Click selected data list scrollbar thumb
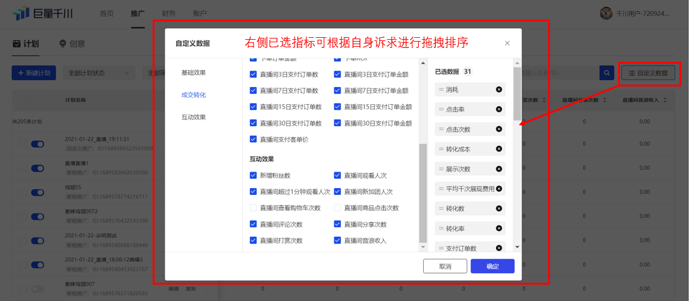 pyautogui.click(x=517, y=93)
